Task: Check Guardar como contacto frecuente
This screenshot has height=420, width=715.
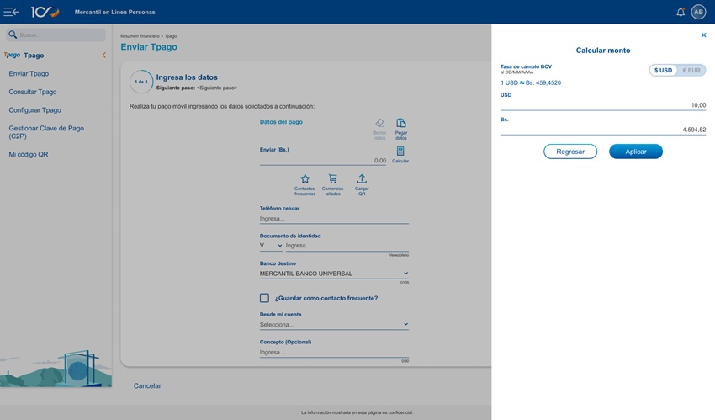Action: [264, 298]
